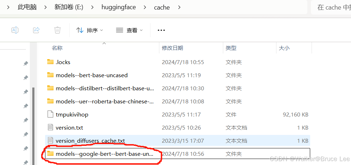Click pin icon beside models--uer--roberta row
The width and height of the screenshot is (351, 165).
click(26, 106)
